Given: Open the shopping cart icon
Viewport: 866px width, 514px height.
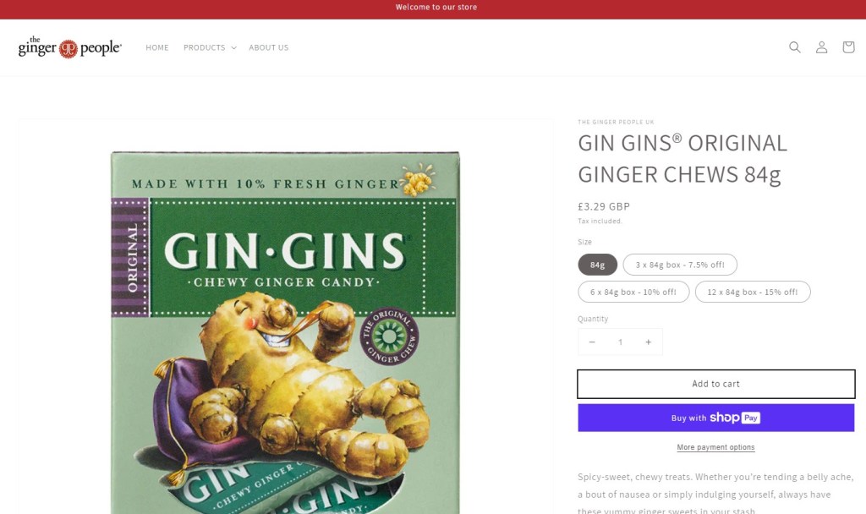Looking at the screenshot, I should click(x=848, y=47).
